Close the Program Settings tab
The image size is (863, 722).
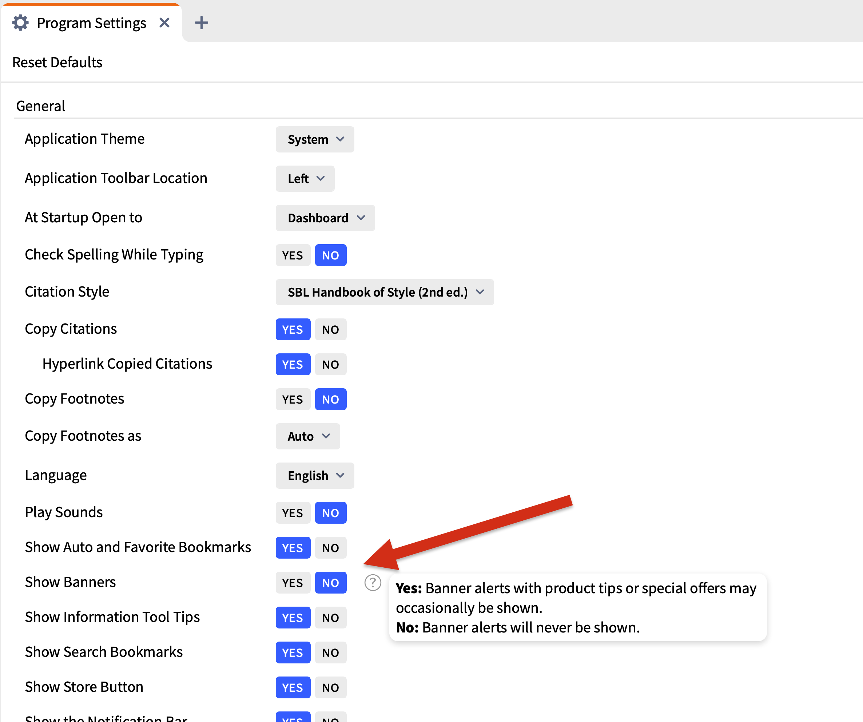coord(164,23)
